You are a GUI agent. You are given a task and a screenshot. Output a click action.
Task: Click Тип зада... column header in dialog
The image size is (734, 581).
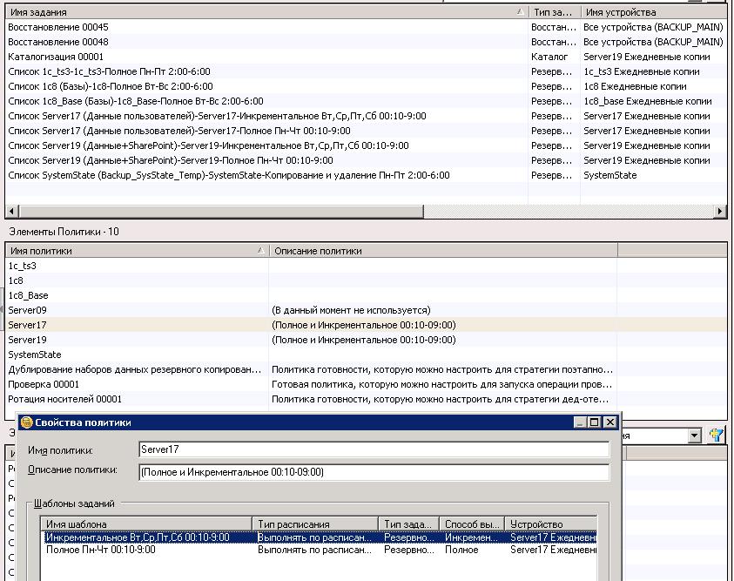(408, 524)
